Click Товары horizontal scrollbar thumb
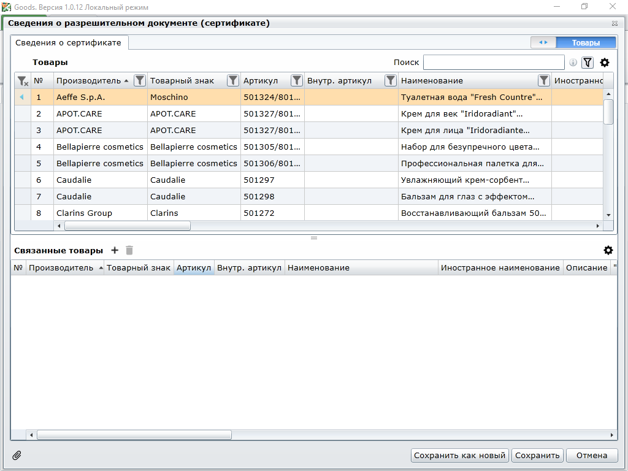This screenshot has width=628, height=471. 128,226
